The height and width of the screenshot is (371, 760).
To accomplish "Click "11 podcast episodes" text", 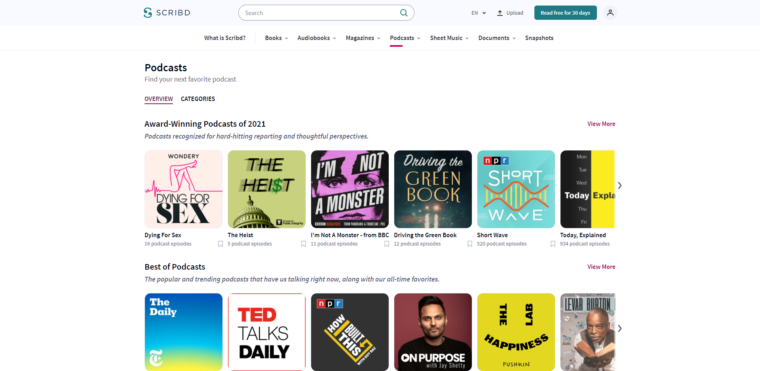I will tap(334, 244).
